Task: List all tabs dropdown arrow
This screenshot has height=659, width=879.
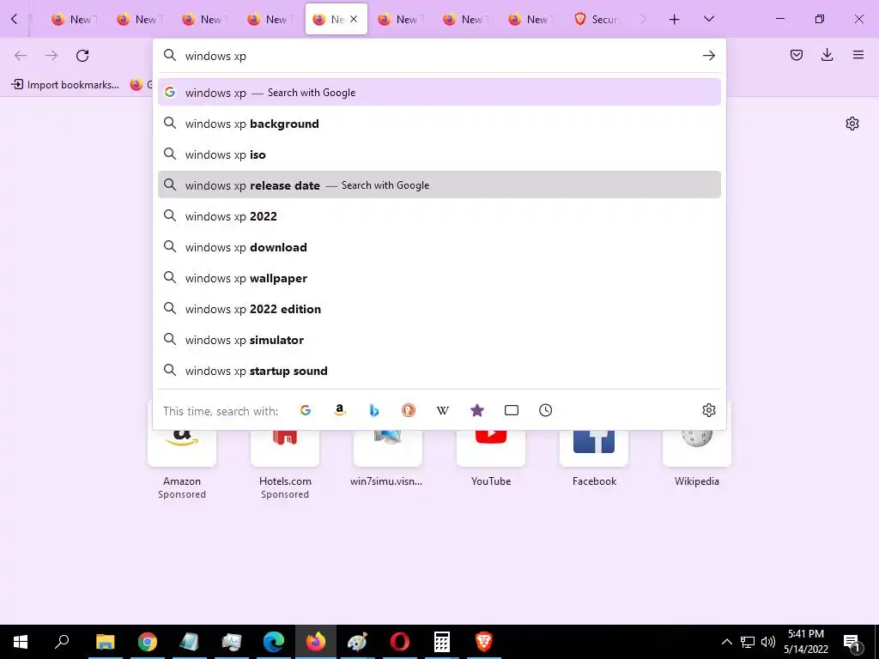Action: coord(708,19)
